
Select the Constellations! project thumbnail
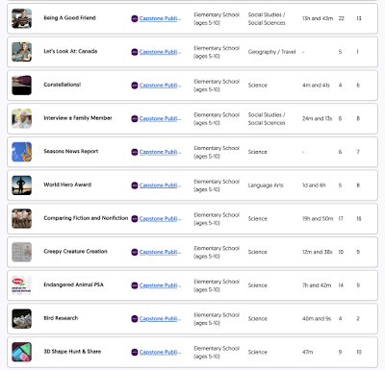[x=22, y=86]
